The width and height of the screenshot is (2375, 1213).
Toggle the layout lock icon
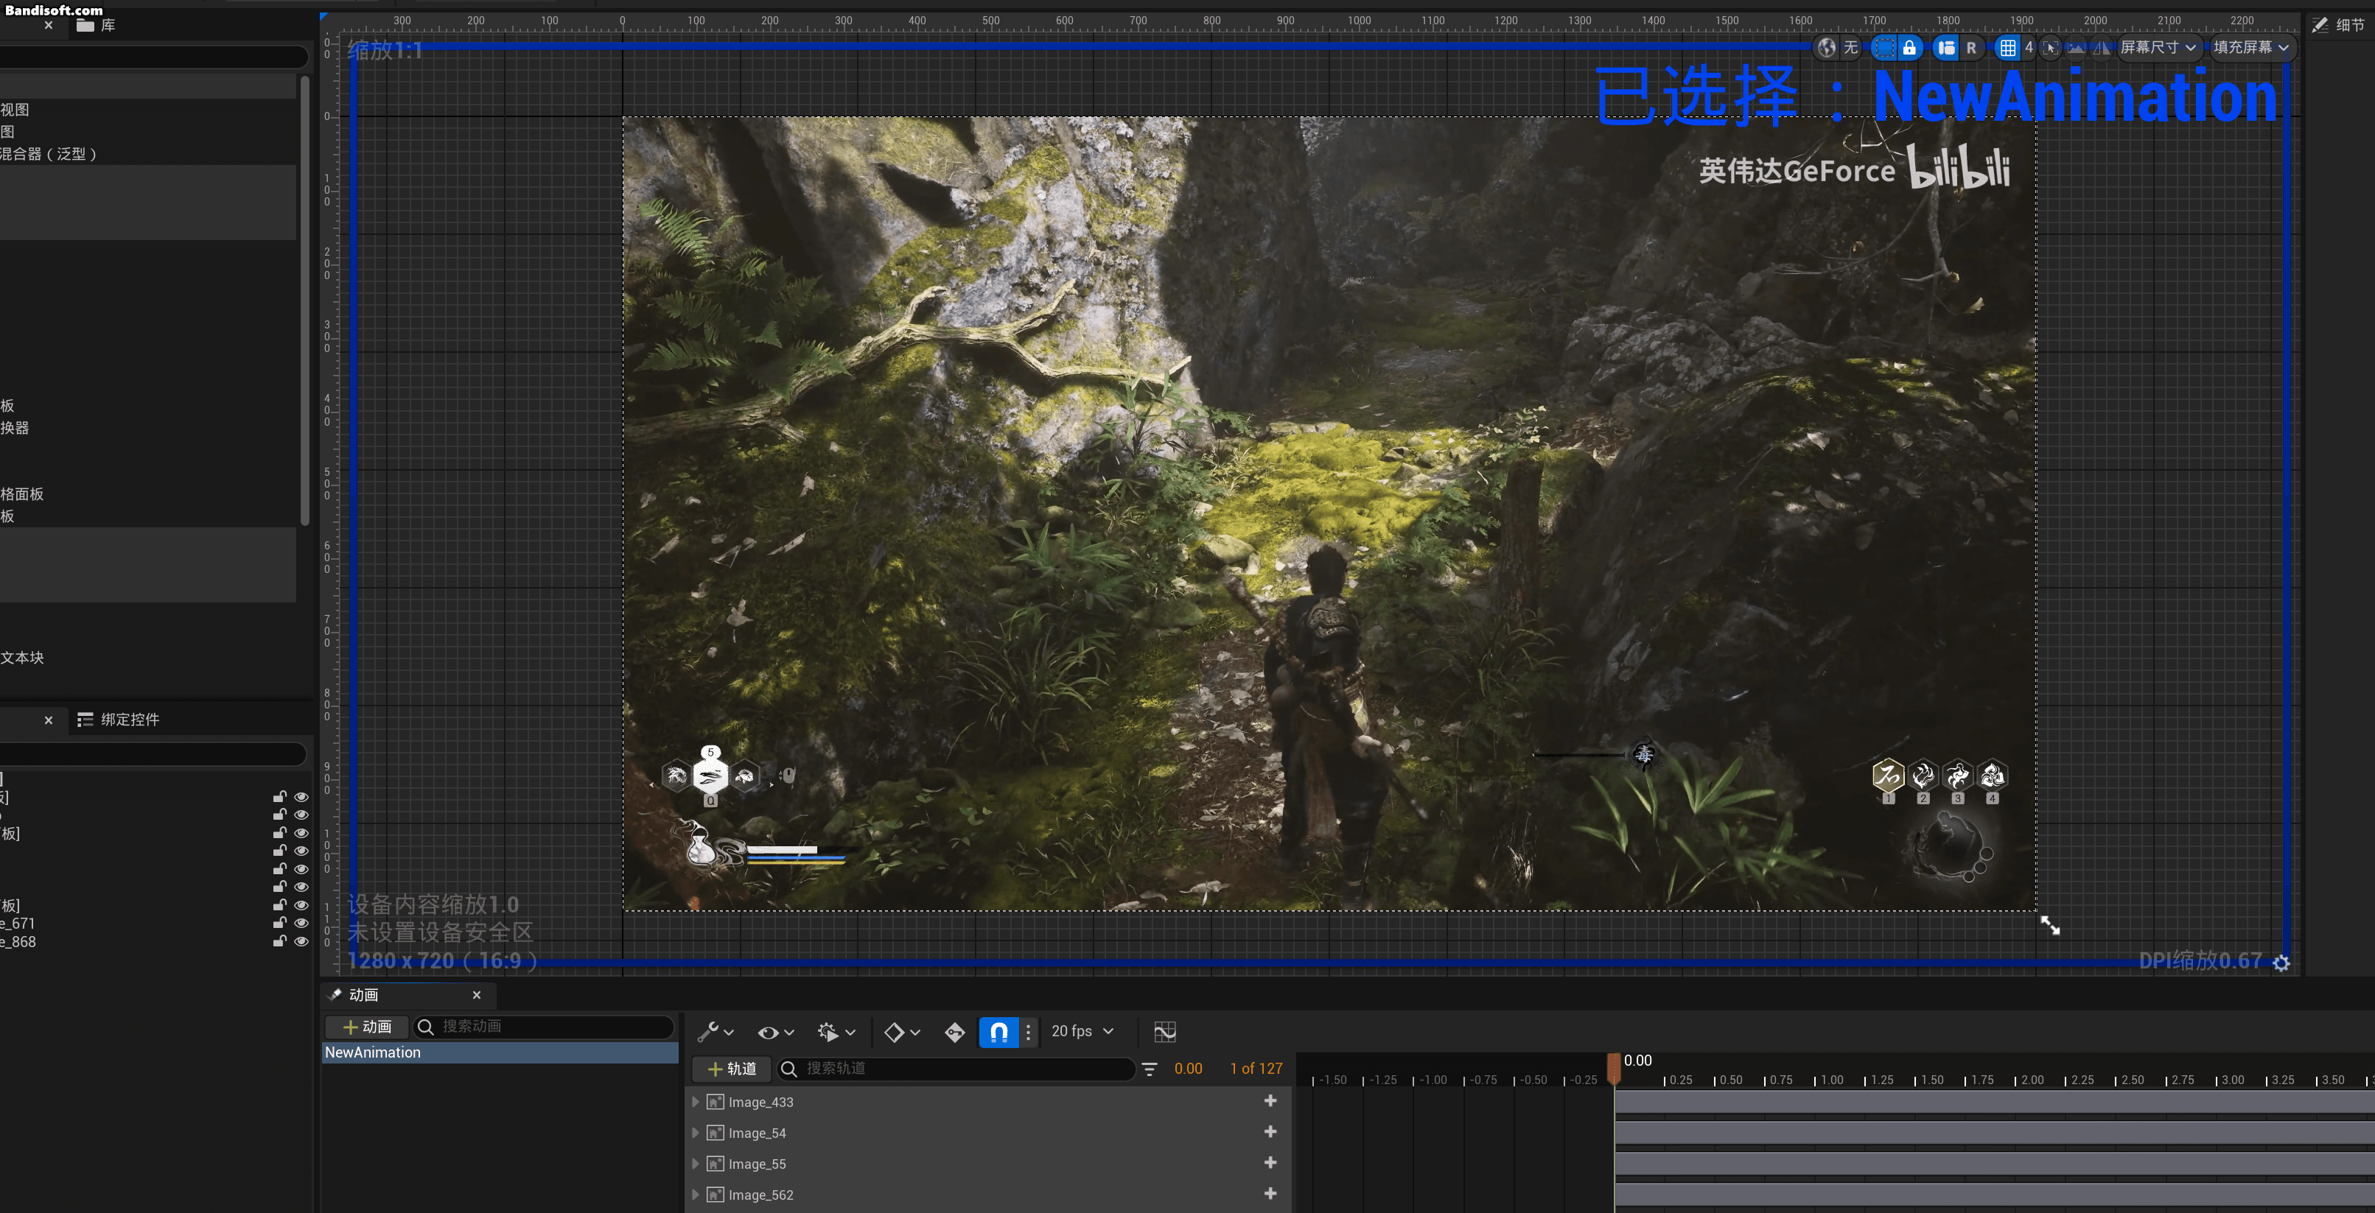(1909, 48)
